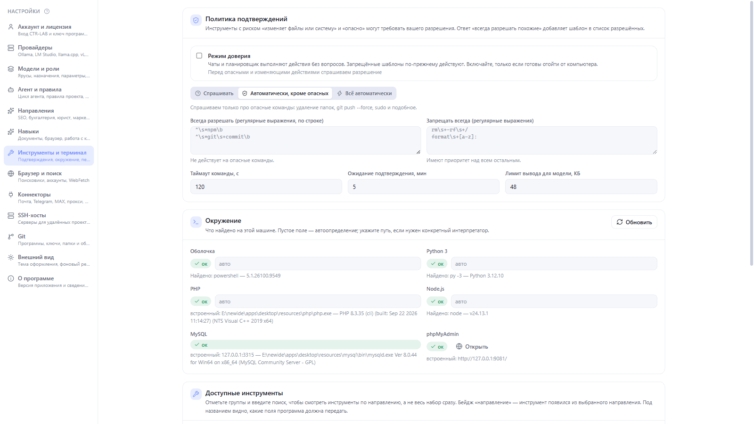Click the Всегда разрешать regex textarea

coord(305,140)
